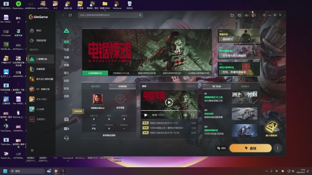Switch to 攻略 tab in game nav

(66, 65)
